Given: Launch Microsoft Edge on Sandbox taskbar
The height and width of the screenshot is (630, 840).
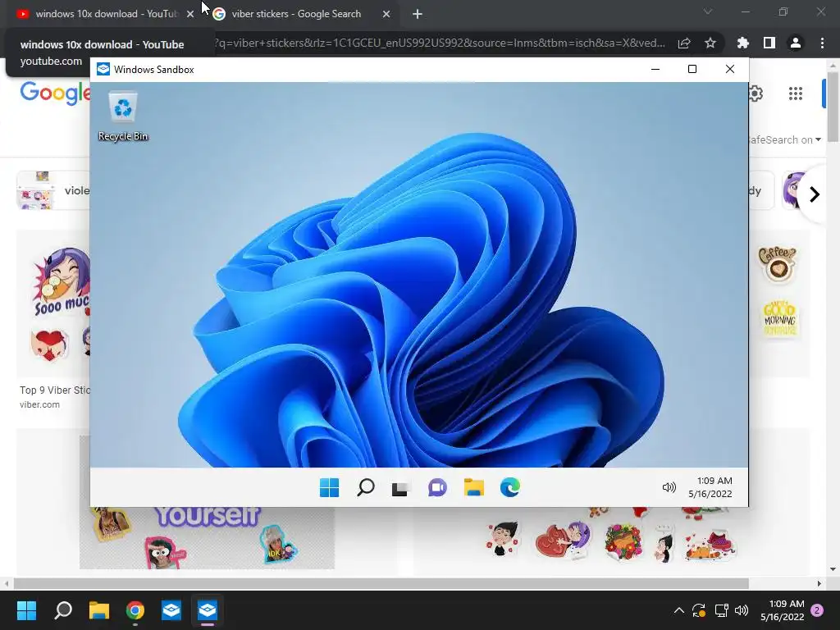Looking at the screenshot, I should (510, 487).
